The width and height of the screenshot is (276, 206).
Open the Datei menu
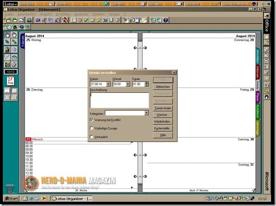pyautogui.click(x=9, y=14)
